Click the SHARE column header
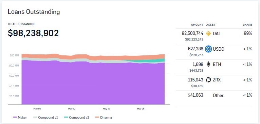The height and width of the screenshot is (124, 260). 247,25
